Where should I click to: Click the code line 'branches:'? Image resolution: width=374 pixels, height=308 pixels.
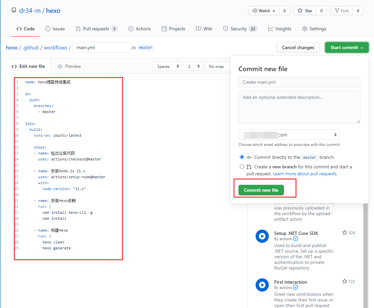tap(44, 106)
